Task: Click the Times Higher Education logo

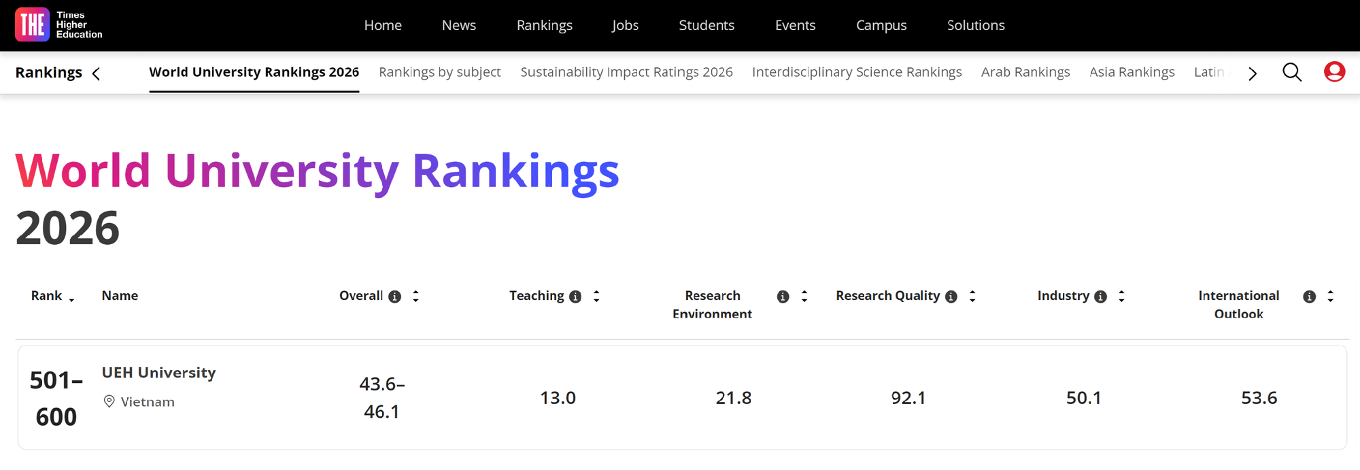Action: [59, 25]
